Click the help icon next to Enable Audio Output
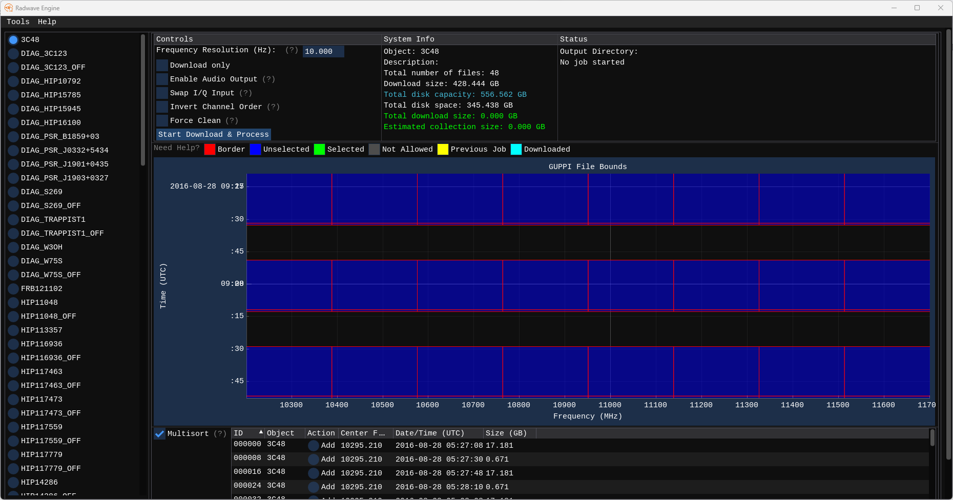 coord(268,79)
